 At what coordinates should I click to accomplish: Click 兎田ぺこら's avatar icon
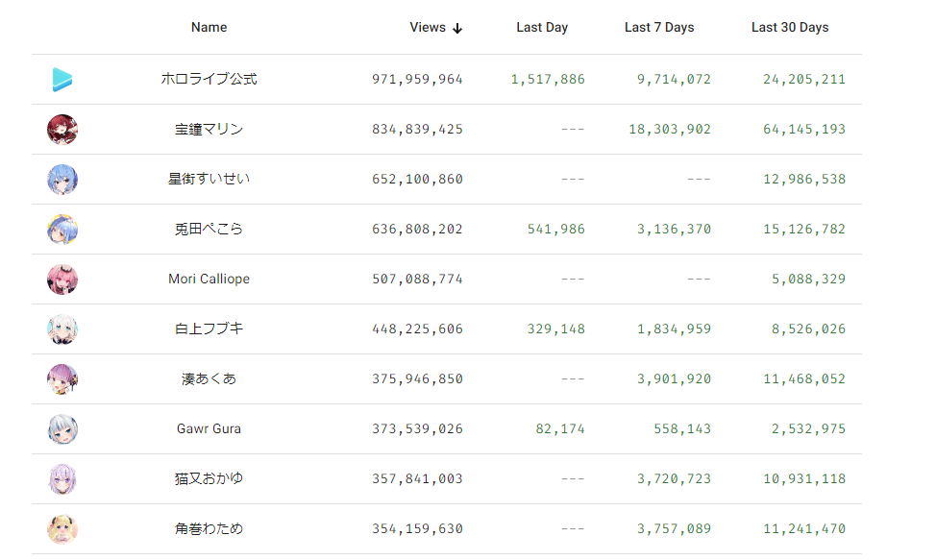62,230
